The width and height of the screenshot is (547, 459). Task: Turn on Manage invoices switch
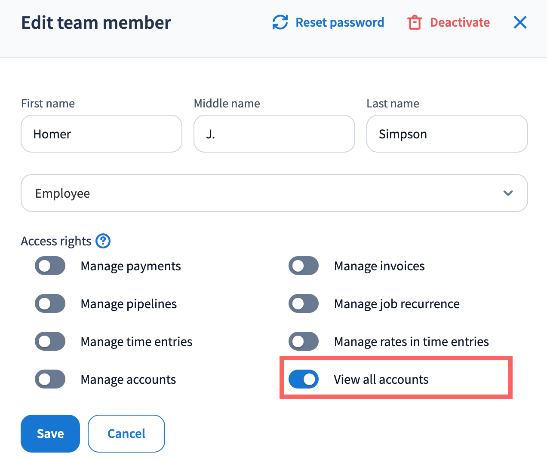[x=304, y=266]
